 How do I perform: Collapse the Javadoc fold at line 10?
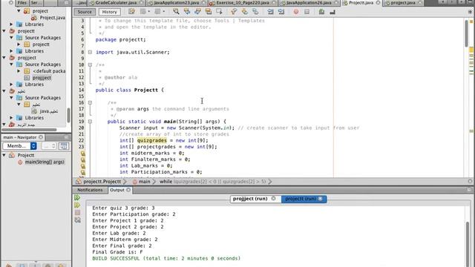pos(90,65)
